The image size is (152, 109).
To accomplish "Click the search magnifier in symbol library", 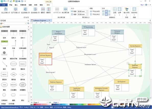I will click(28, 23).
